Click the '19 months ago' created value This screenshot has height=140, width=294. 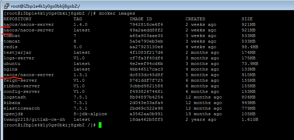(x=204, y=114)
